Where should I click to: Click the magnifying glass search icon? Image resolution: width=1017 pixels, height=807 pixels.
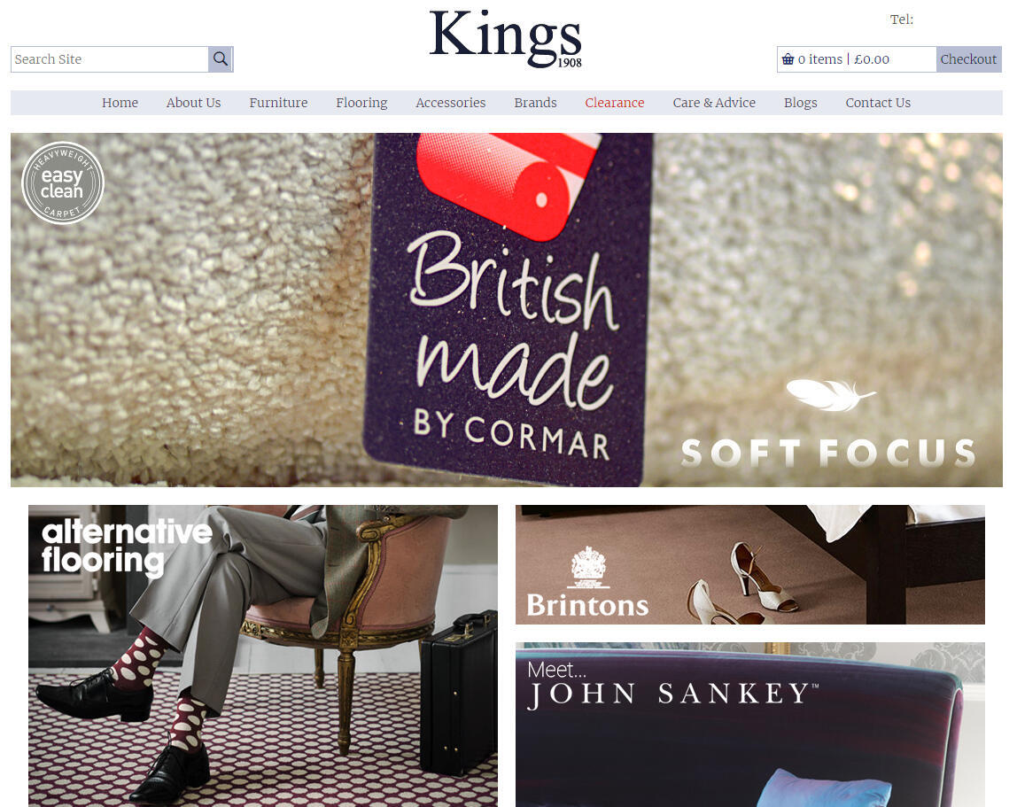click(221, 59)
